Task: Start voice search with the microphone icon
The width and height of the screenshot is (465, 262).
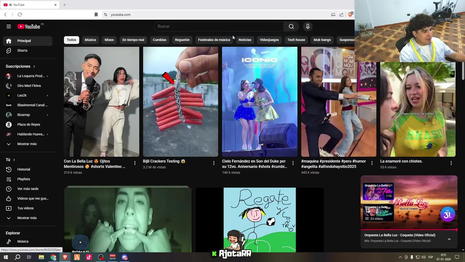Action: pyautogui.click(x=308, y=26)
